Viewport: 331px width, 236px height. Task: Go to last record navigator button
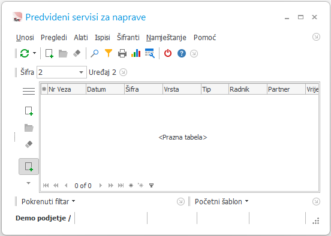pyautogui.click(x=121, y=185)
